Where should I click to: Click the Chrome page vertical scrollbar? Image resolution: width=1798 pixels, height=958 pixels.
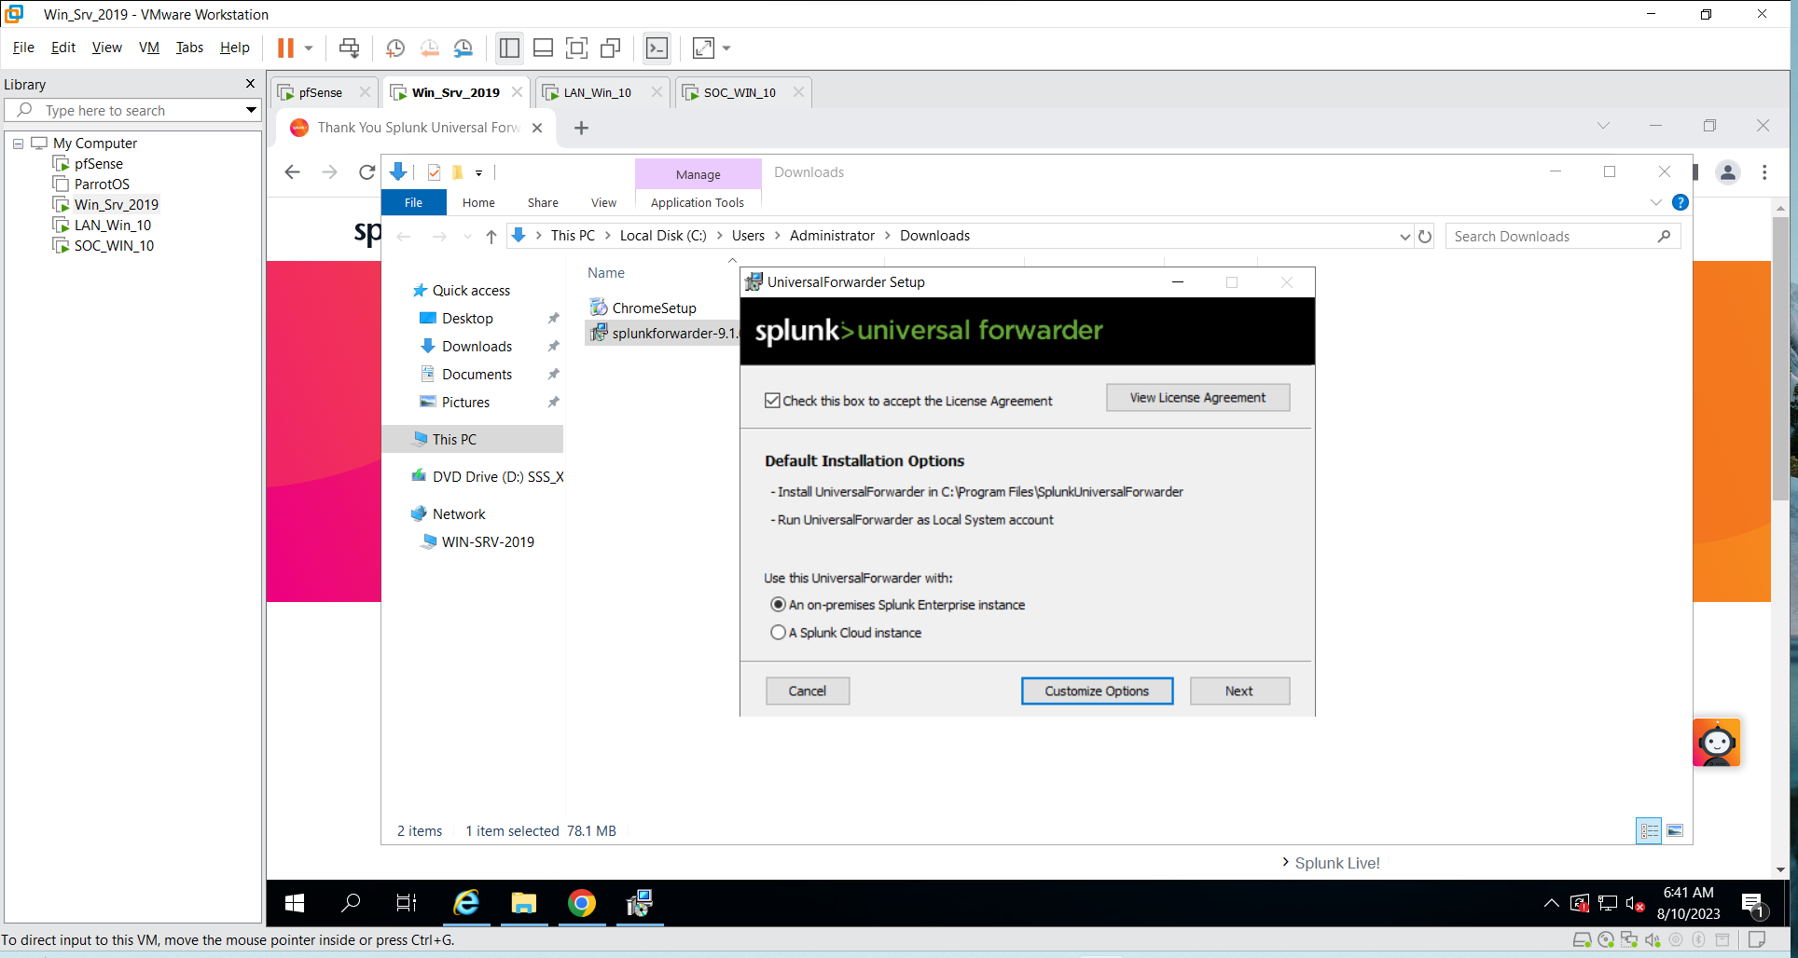[x=1780, y=359]
